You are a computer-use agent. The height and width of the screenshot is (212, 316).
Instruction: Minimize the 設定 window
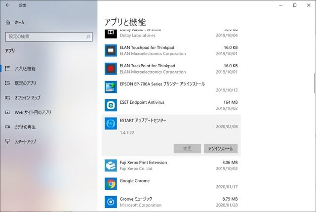[281, 5]
